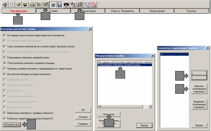
Task: Click the greyed 'Совпадающие элементы' checkbox
Action: [5, 85]
